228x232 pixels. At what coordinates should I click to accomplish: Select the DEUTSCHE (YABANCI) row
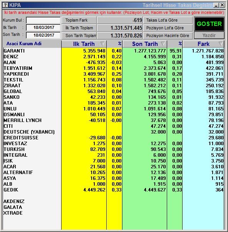click(113, 132)
